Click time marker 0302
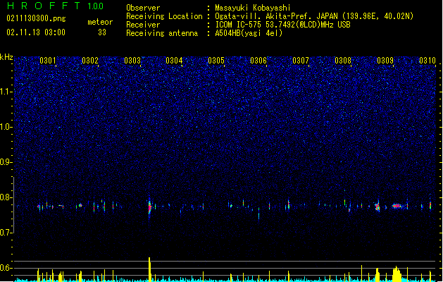 click(90, 61)
